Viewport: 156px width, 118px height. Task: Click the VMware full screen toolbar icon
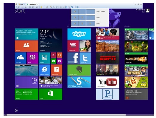66,7
